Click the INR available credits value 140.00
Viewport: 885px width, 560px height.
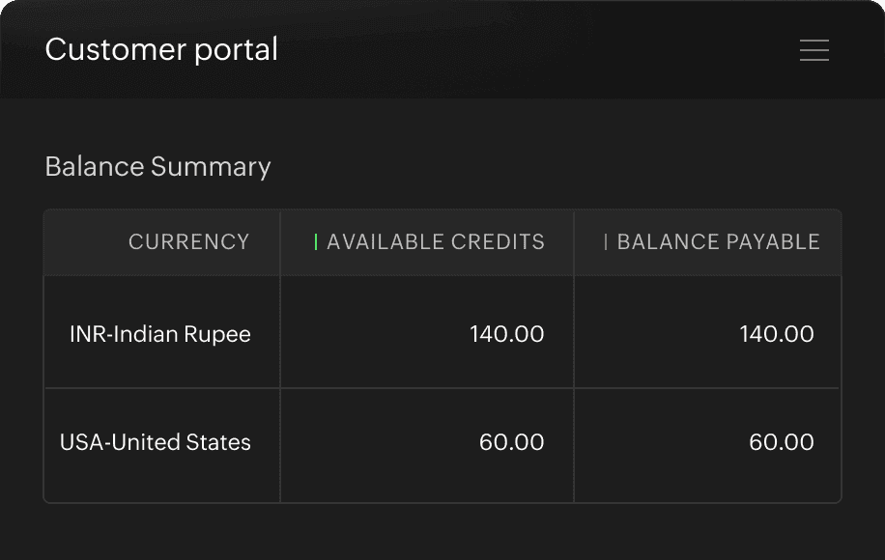coord(507,334)
